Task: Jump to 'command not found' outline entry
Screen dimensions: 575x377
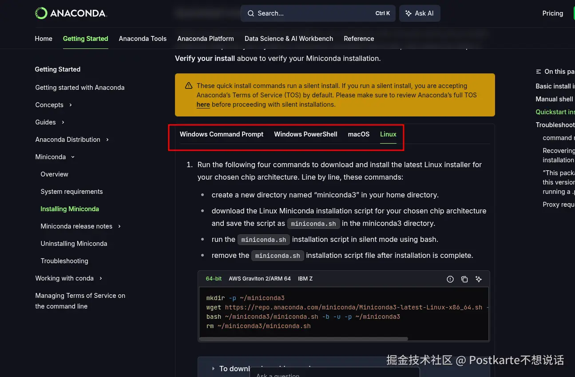Action: click(x=559, y=138)
